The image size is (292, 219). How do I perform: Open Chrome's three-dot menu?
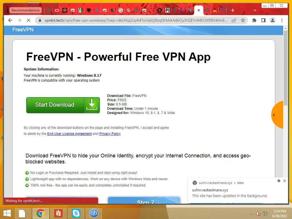(282, 20)
